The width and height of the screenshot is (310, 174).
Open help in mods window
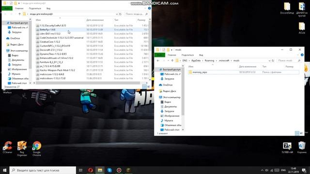[x=302, y=55]
